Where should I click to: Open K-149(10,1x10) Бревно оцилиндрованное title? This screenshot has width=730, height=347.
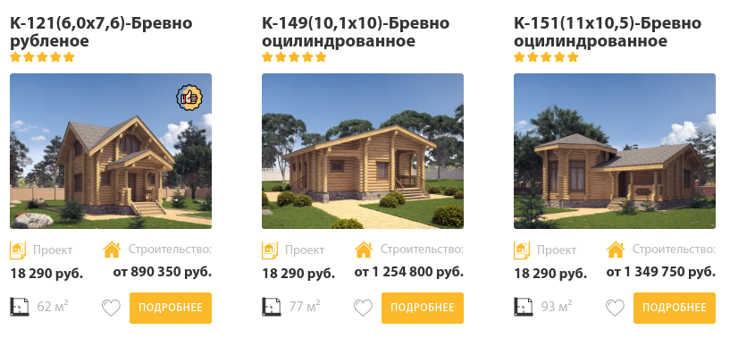356,31
